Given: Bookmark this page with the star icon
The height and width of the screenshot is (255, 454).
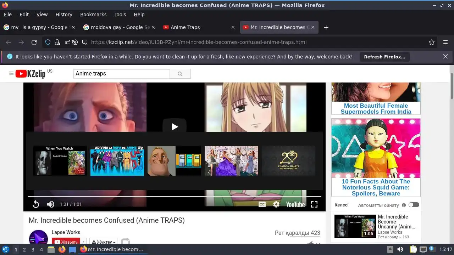Looking at the screenshot, I should 432,42.
